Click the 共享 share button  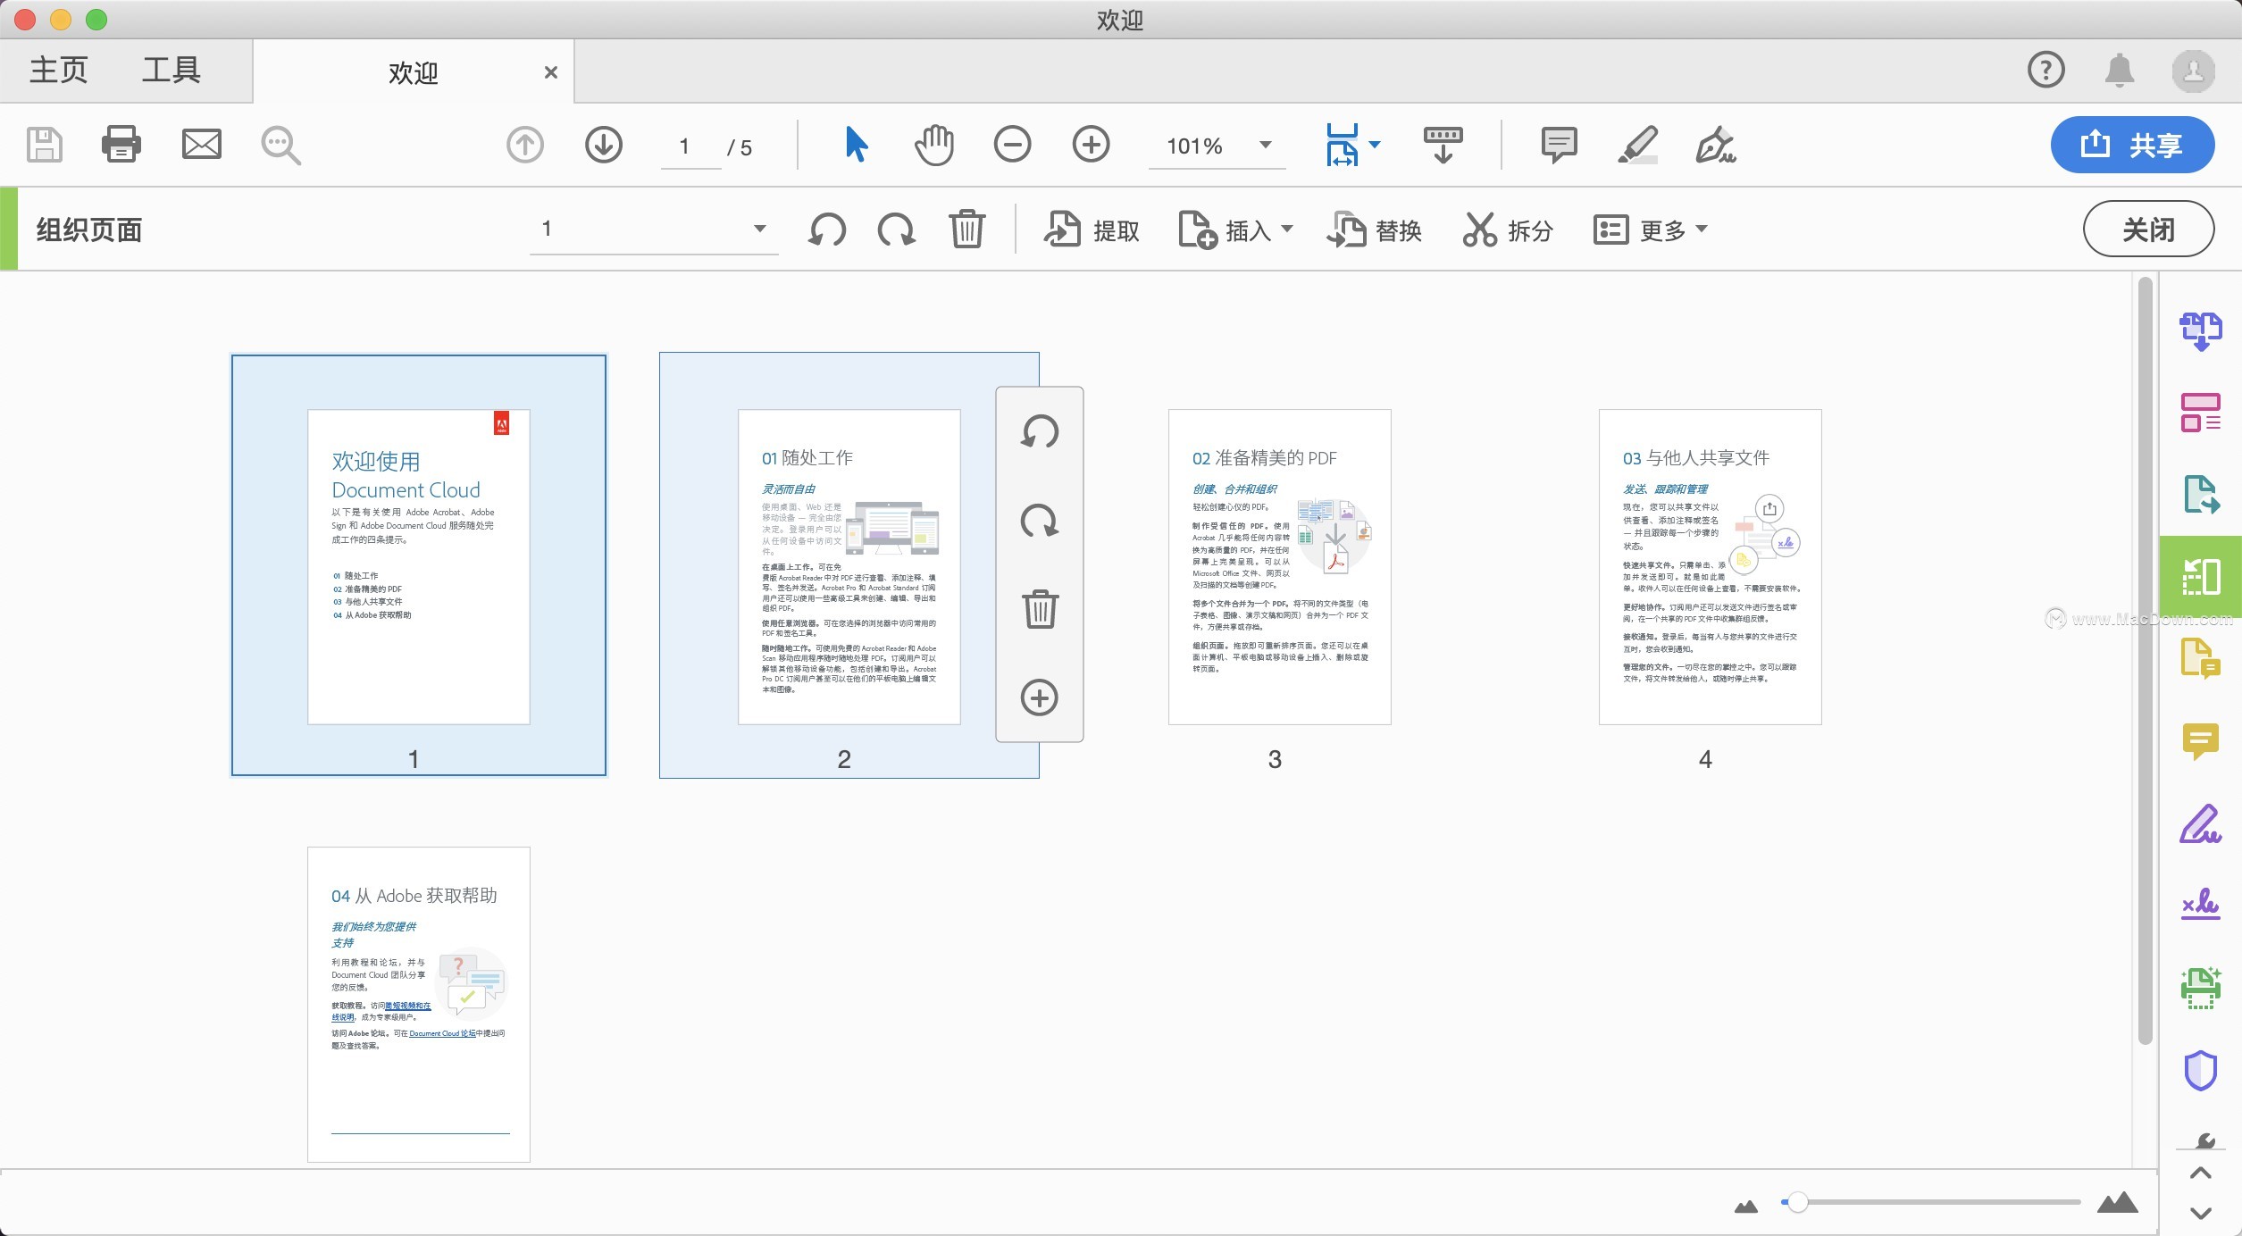(2131, 145)
